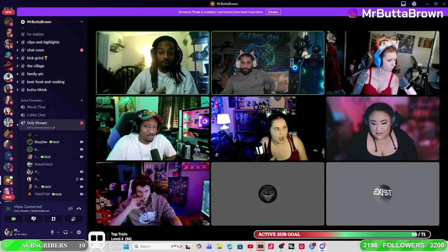Open YouTube app from taskbar

(250, 246)
